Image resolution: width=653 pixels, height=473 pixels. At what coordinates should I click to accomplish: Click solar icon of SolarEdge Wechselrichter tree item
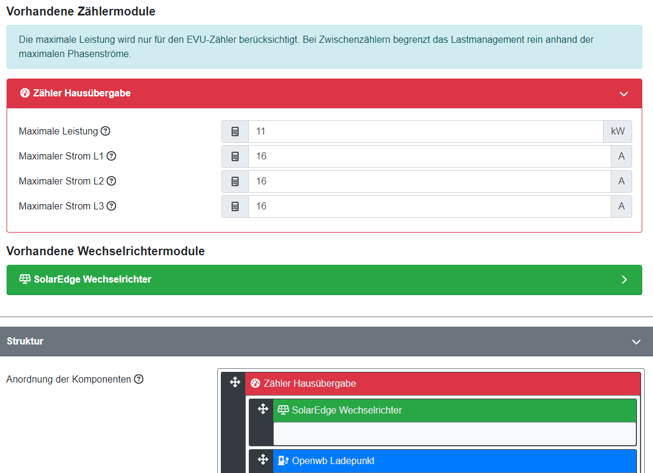[283, 410]
